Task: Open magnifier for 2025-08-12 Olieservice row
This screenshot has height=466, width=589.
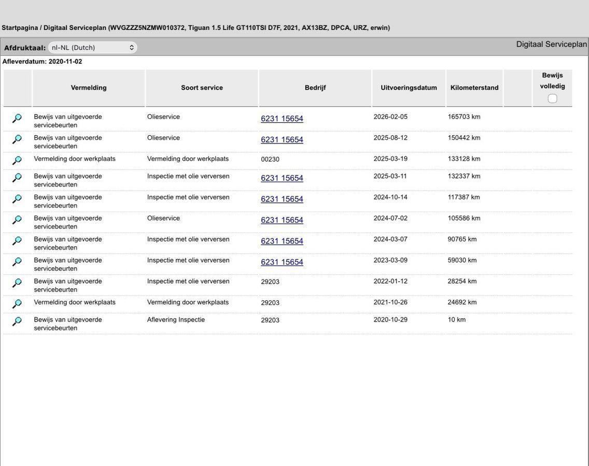Action: 17,139
